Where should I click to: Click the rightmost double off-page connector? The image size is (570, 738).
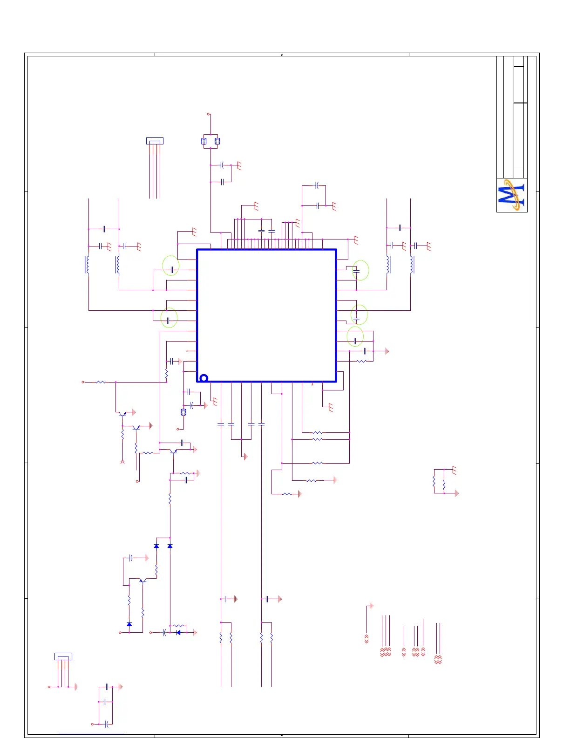click(x=438, y=659)
